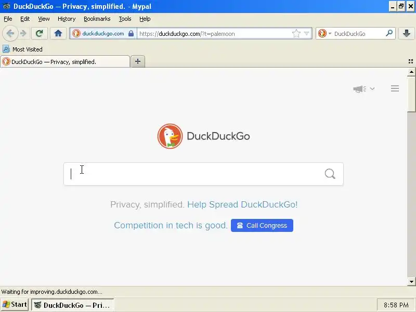
Task: Open the Help menu
Action: tap(145, 19)
